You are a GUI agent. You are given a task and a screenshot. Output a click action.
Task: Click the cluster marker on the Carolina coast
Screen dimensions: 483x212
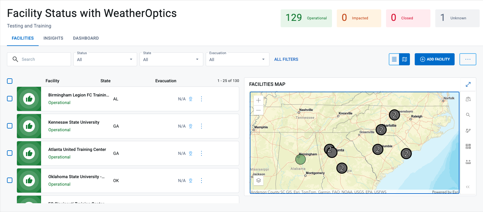[406, 154]
